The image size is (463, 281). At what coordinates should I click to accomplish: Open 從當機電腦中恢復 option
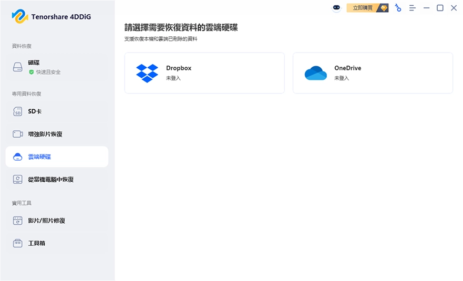point(57,180)
